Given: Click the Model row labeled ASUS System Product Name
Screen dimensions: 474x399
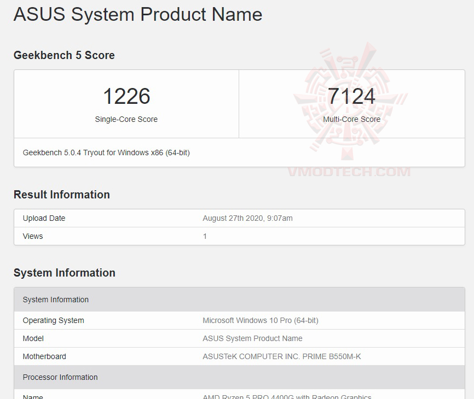Looking at the screenshot, I should point(237,338).
